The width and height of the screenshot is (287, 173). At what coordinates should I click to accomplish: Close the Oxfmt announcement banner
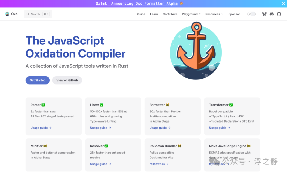(x=283, y=3)
